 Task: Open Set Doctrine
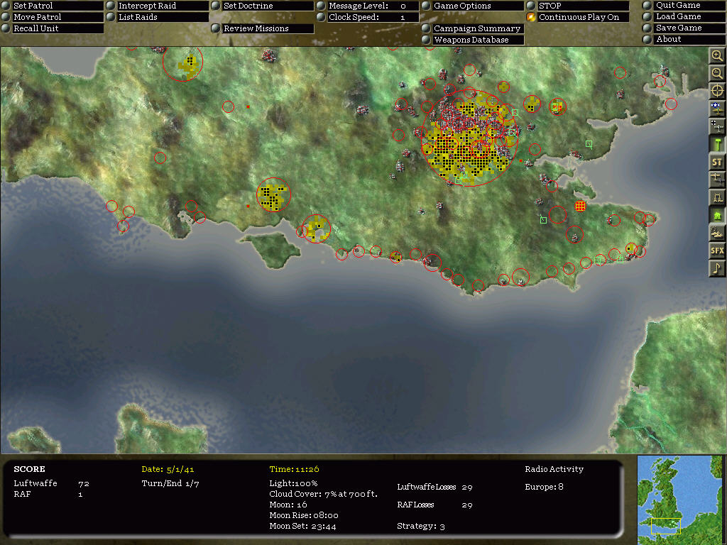(x=263, y=6)
